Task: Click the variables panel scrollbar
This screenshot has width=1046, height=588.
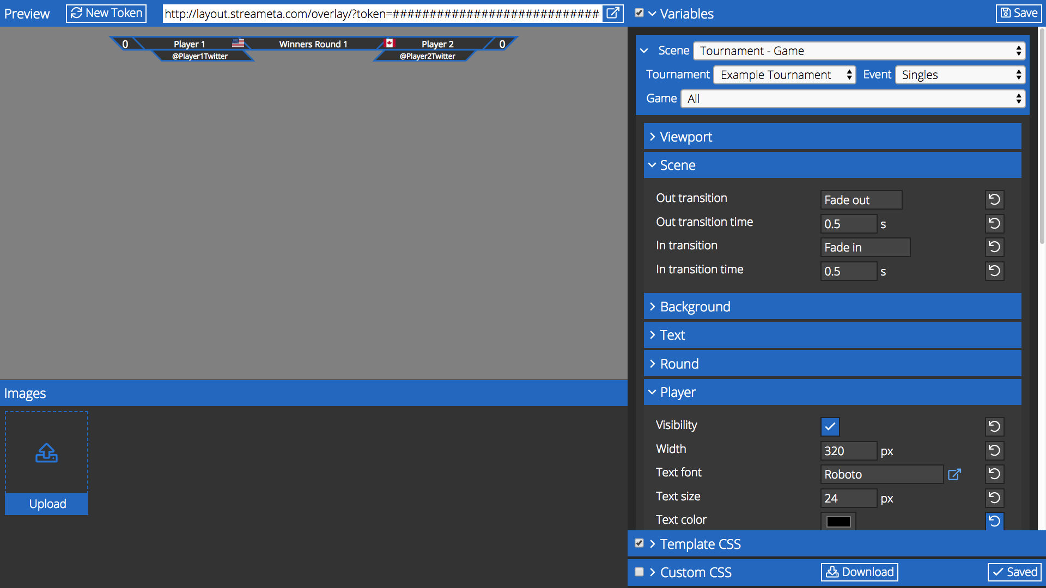Action: [1042, 136]
